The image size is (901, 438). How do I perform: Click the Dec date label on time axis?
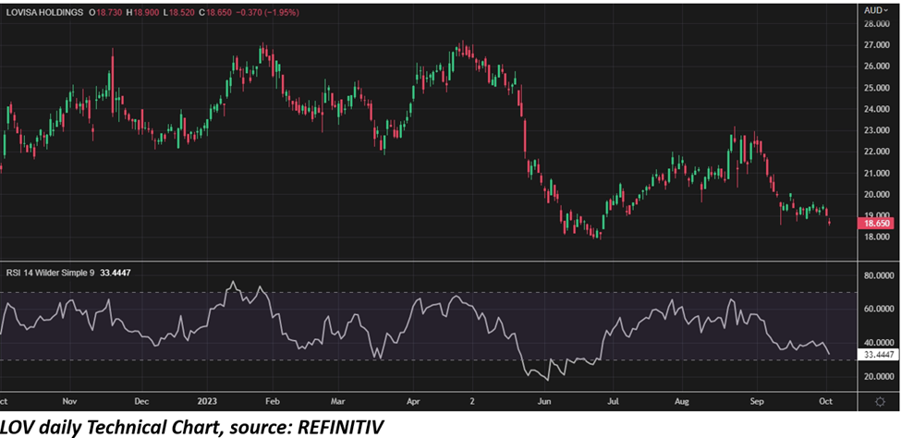[142, 401]
